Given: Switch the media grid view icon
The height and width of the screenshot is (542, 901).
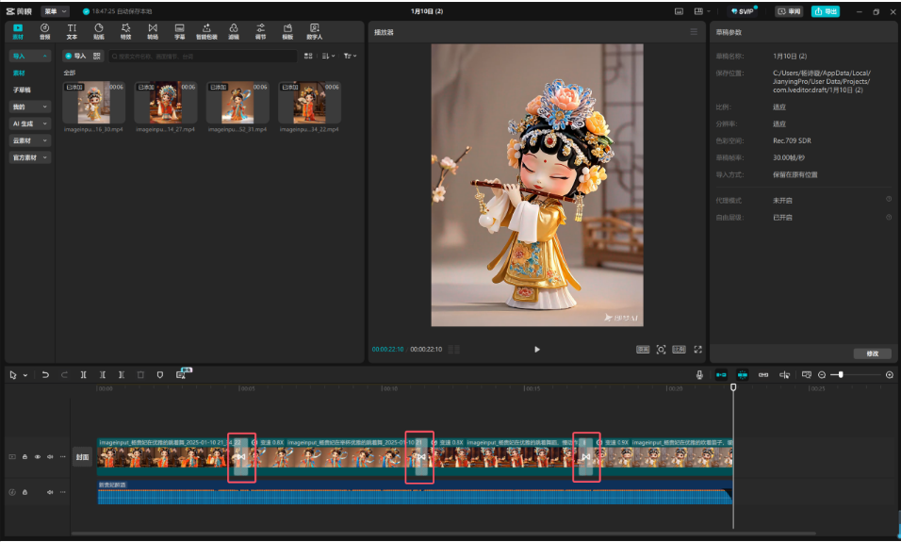Looking at the screenshot, I should 308,56.
